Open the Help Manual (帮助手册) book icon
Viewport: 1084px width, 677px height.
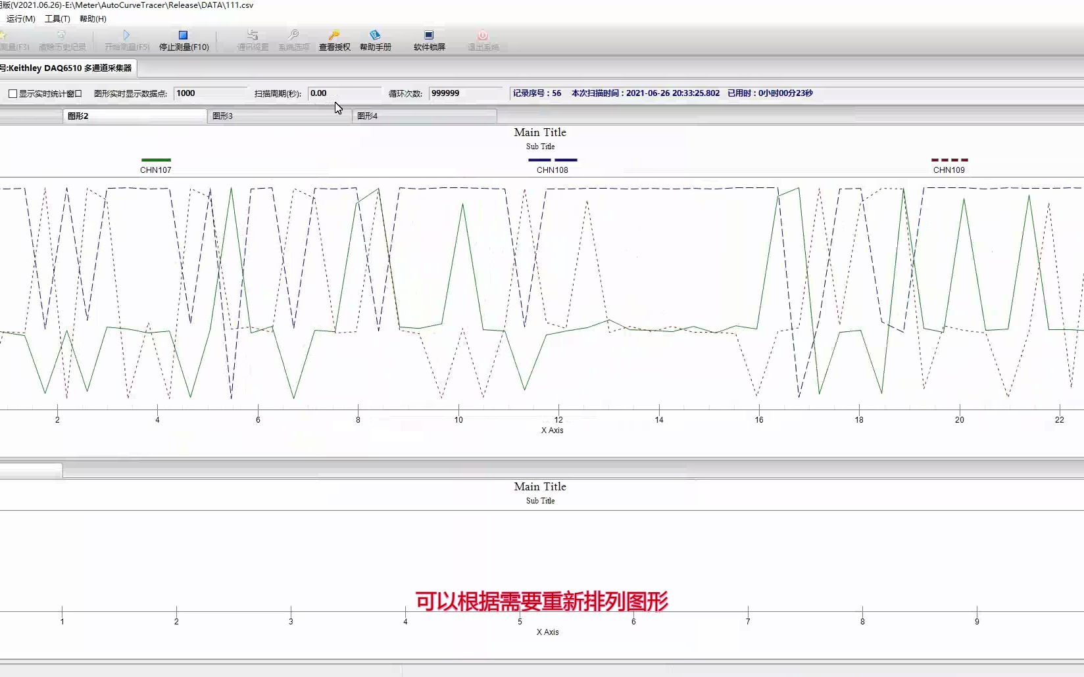(x=375, y=35)
